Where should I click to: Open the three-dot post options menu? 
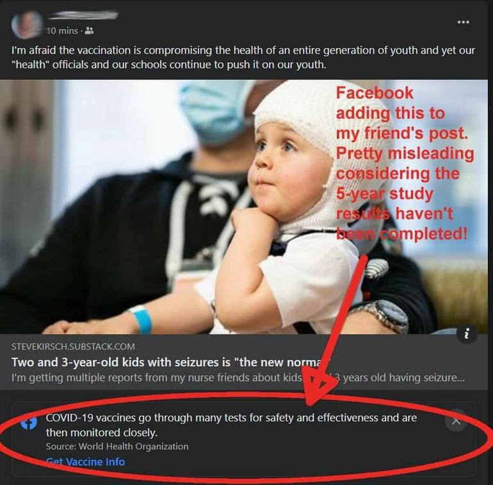click(x=463, y=22)
